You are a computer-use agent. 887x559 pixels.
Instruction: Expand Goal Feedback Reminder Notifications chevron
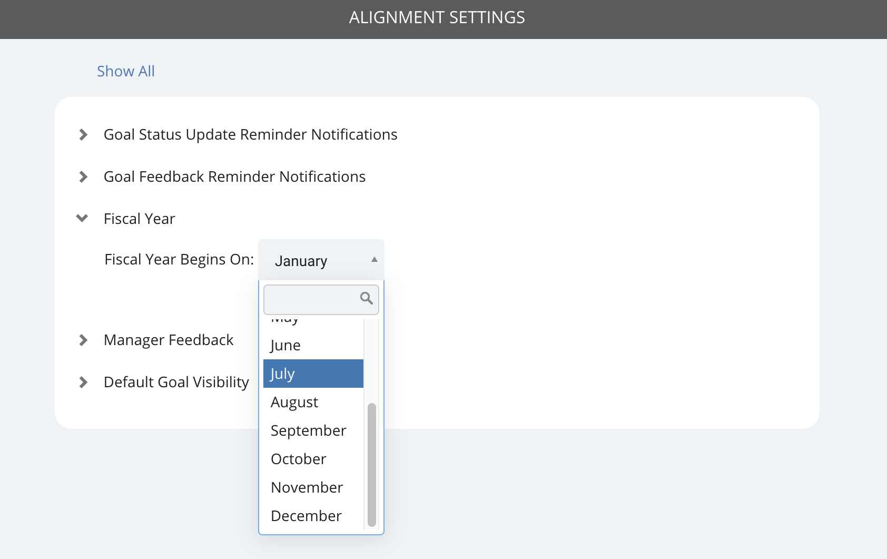click(83, 177)
